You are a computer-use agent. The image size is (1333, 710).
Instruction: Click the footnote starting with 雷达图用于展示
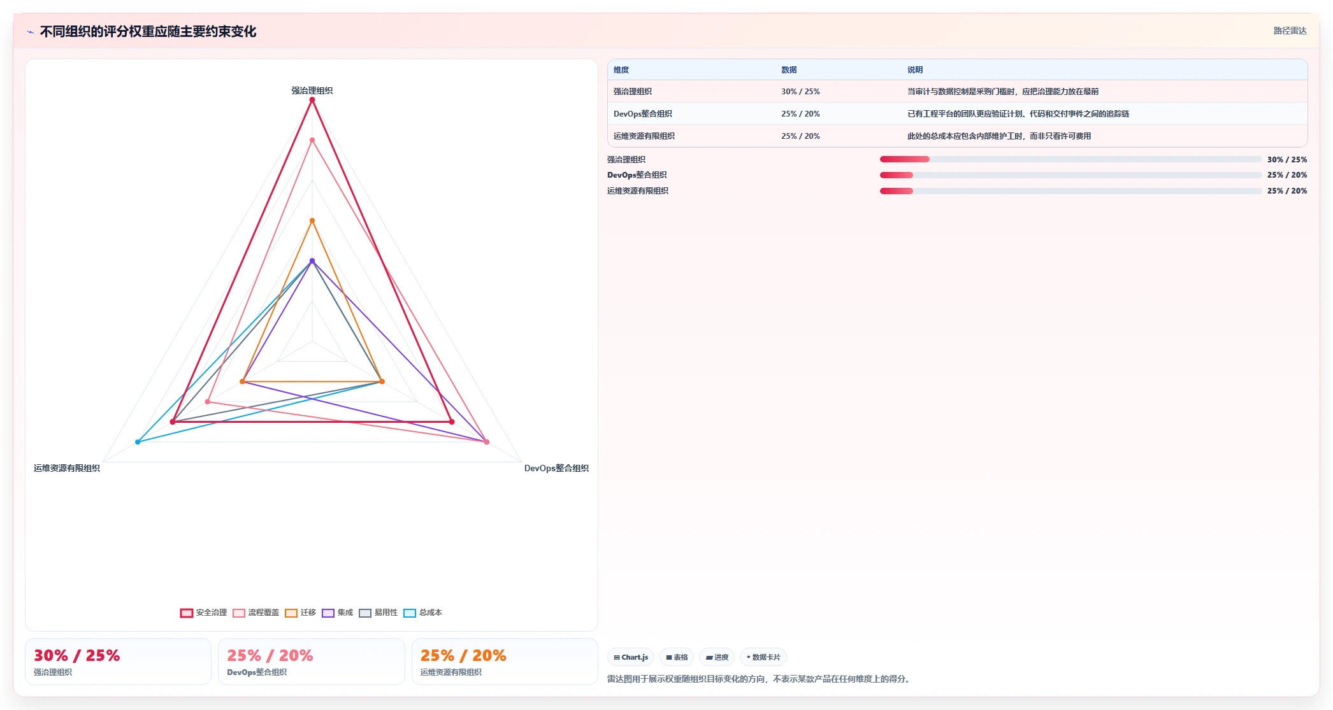click(x=760, y=679)
